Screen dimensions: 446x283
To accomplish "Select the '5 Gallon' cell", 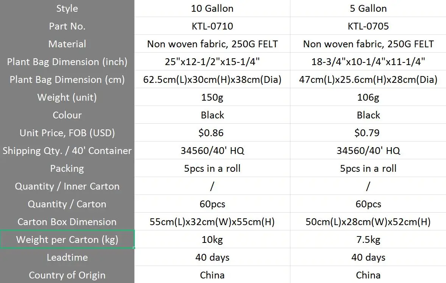I will (x=368, y=8).
